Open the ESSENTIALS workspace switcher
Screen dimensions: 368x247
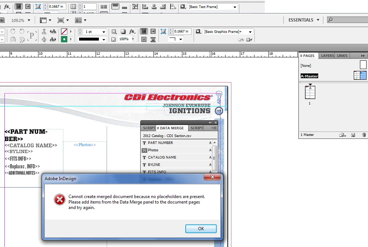(304, 20)
